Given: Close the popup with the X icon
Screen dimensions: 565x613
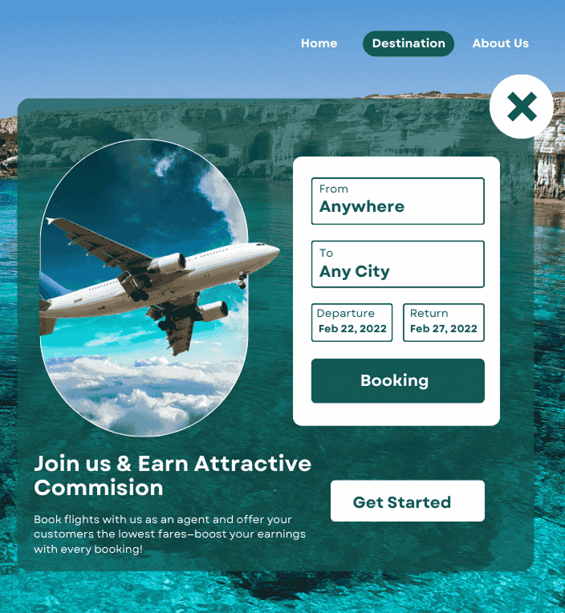Looking at the screenshot, I should point(521,107).
